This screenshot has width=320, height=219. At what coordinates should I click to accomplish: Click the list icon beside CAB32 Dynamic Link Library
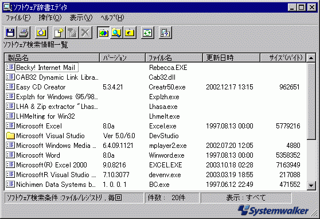10,77
